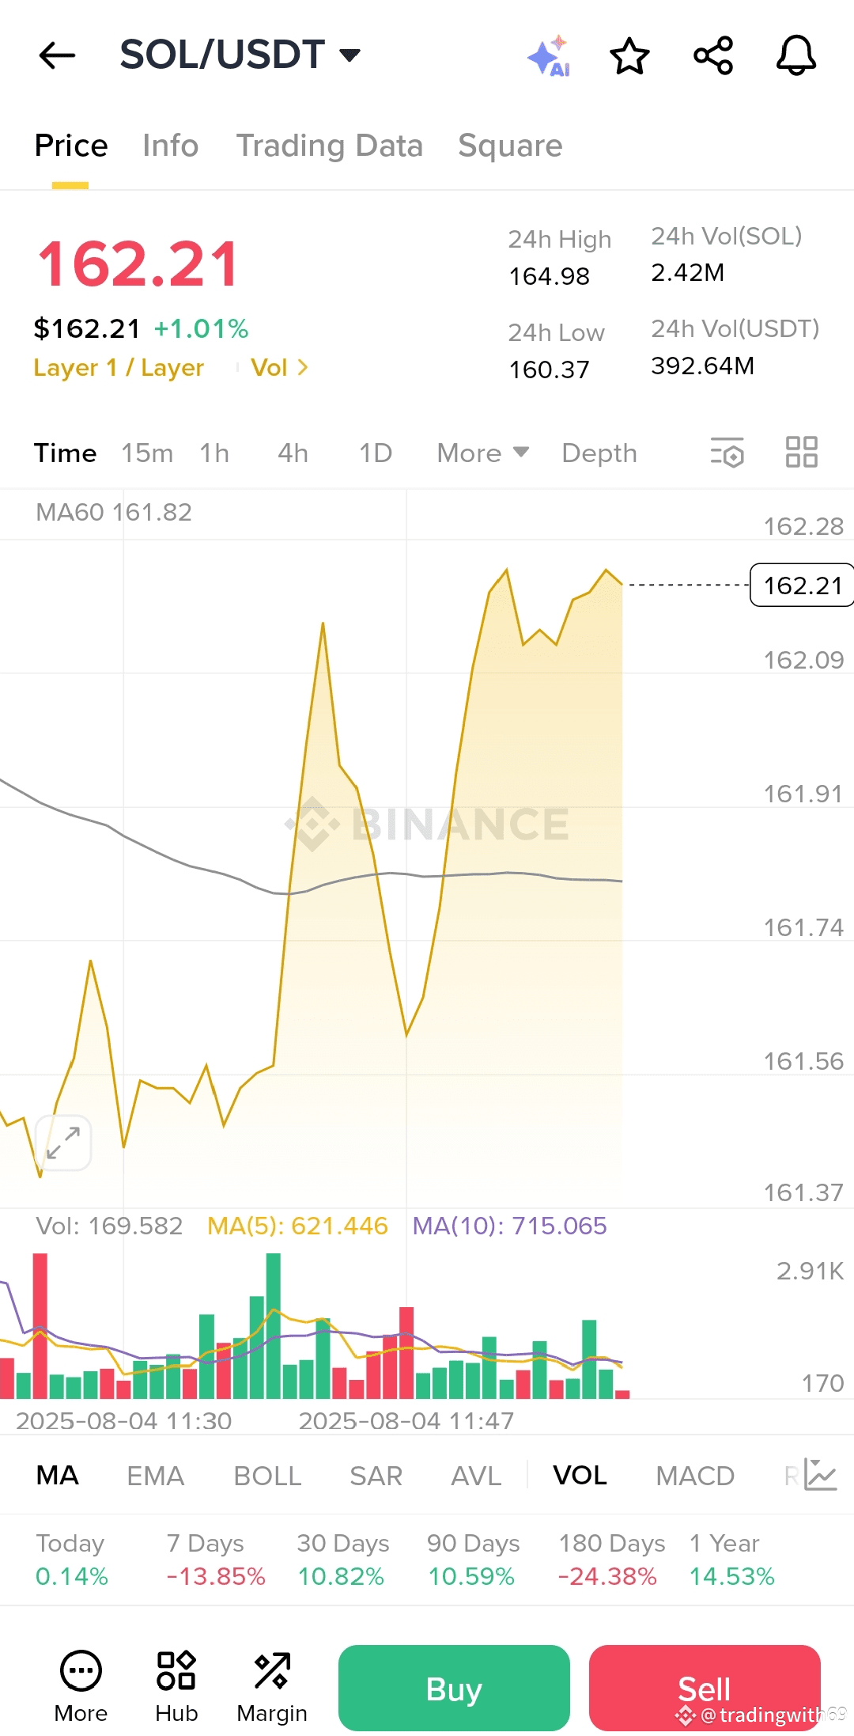
Task: Toggle the VOL sub-indicator
Action: (x=580, y=1476)
